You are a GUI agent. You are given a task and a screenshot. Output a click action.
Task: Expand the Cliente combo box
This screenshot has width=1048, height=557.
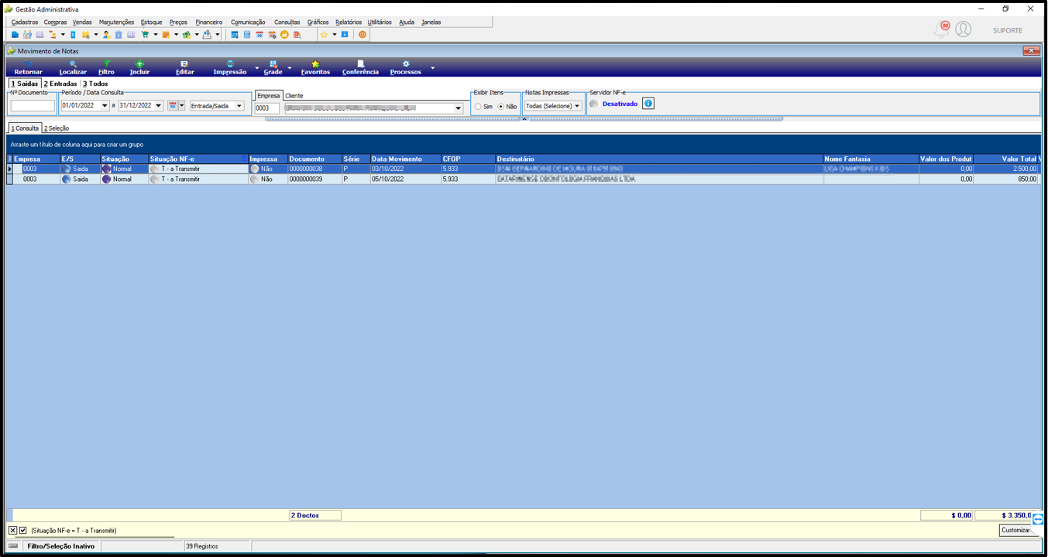(459, 109)
